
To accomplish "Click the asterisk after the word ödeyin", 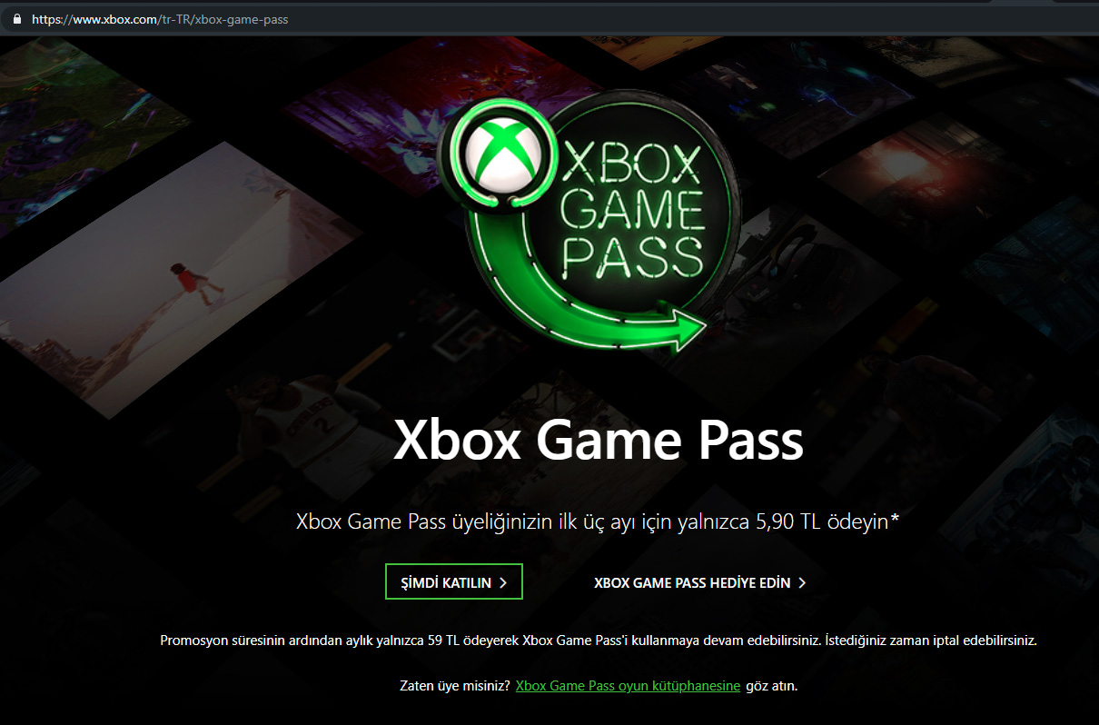I will click(x=896, y=518).
